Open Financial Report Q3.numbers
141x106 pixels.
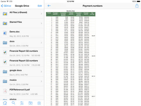23,61
